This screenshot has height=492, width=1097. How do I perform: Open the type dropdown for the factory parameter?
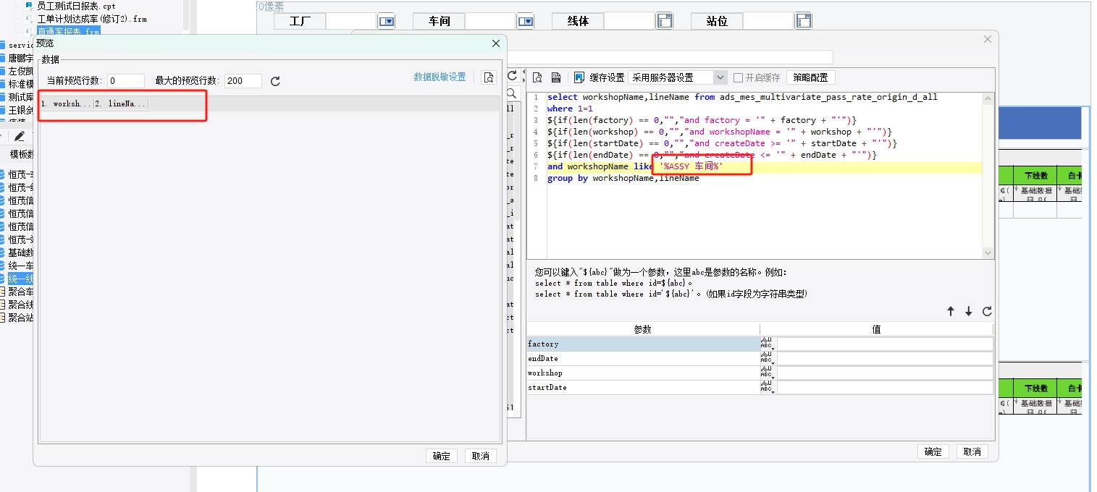pos(767,344)
